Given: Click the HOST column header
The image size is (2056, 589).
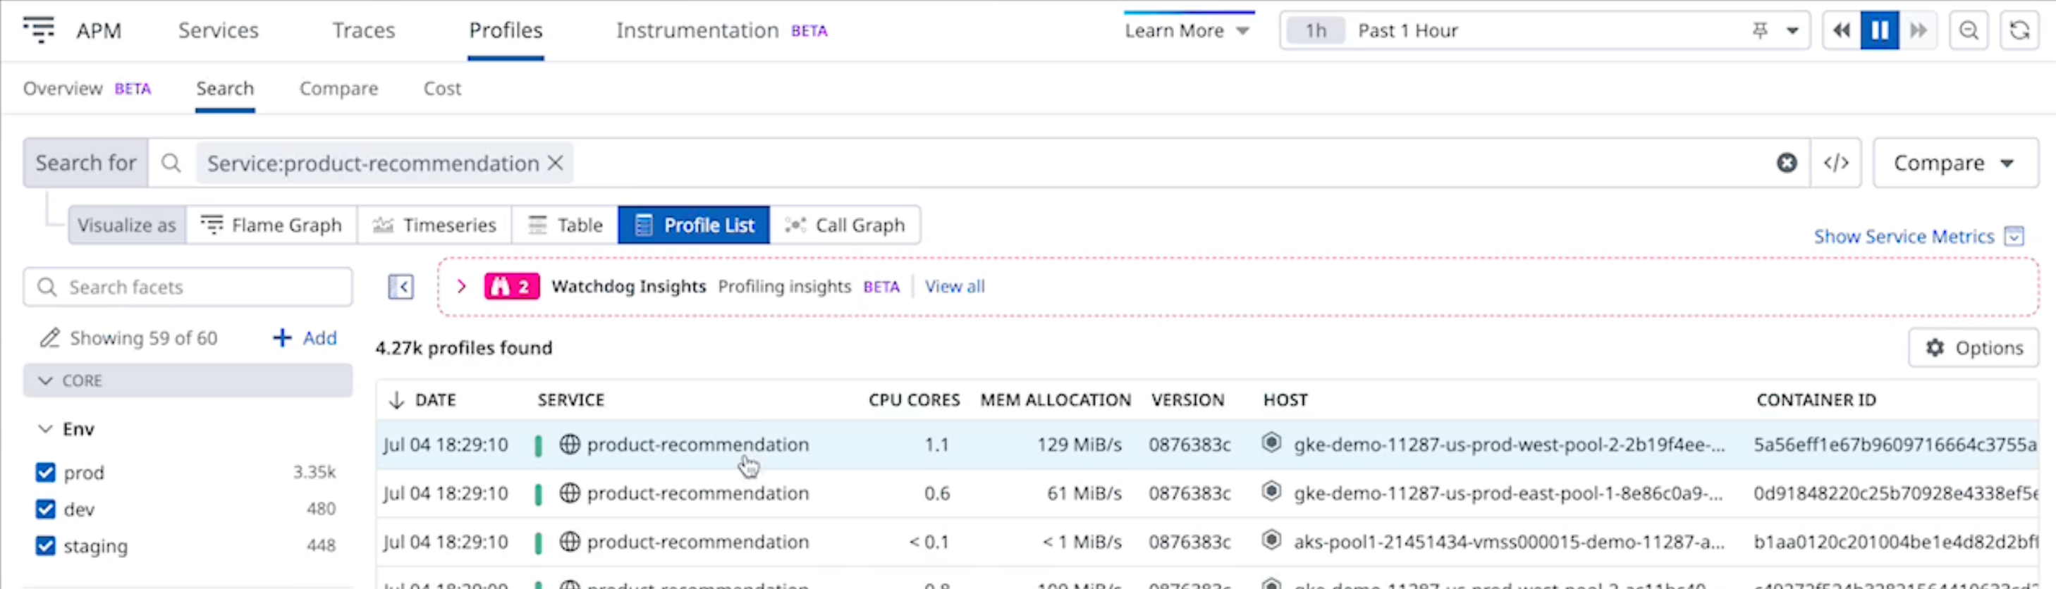Looking at the screenshot, I should pyautogui.click(x=1285, y=400).
